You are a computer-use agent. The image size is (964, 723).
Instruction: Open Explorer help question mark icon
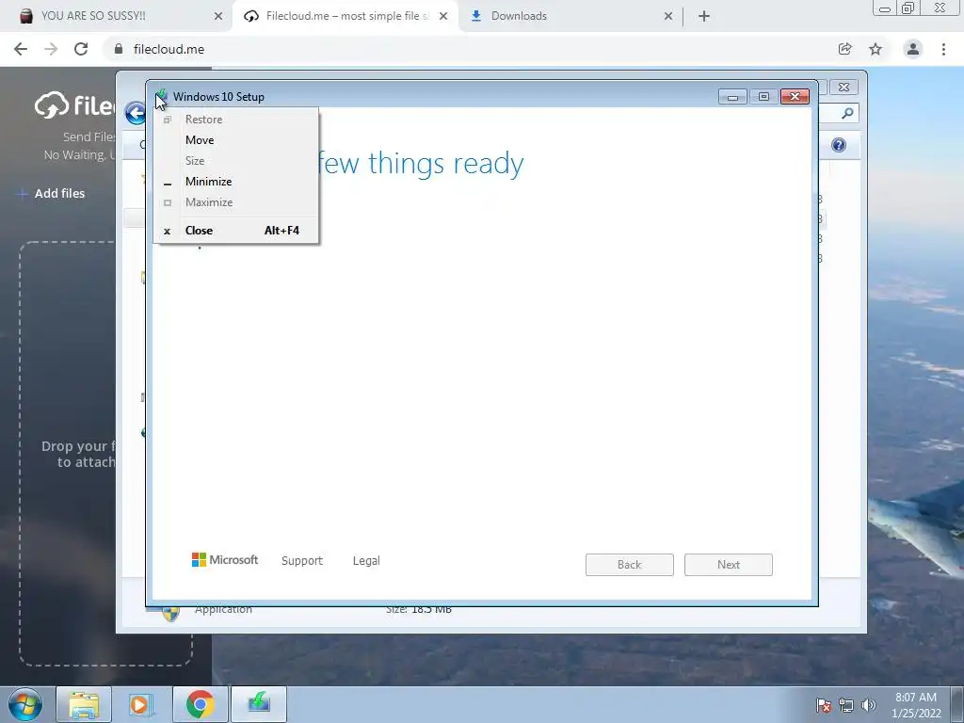pyautogui.click(x=839, y=145)
